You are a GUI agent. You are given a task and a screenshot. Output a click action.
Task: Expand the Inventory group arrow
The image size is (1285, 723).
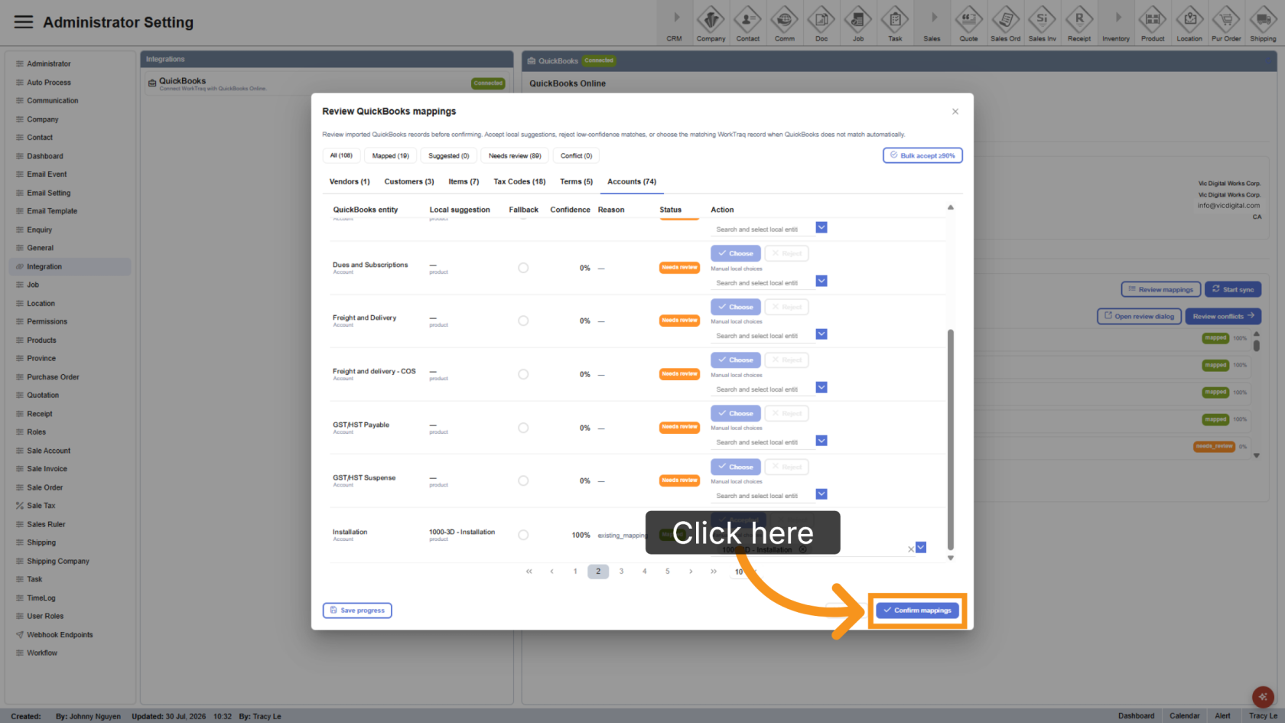(1117, 17)
